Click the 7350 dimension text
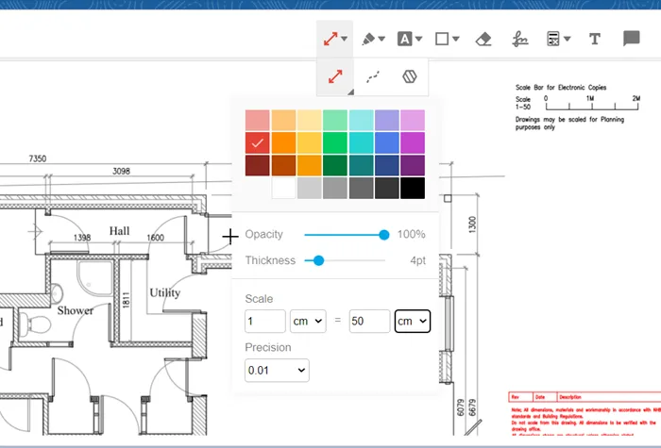The height and width of the screenshot is (448, 661). (38, 158)
